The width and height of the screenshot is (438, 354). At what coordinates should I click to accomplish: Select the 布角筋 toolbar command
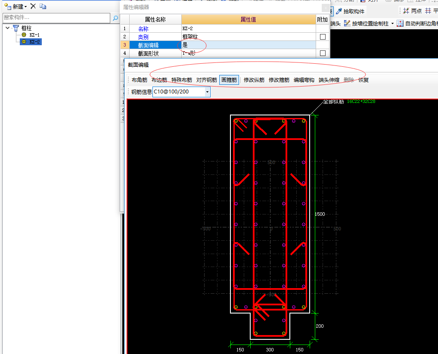click(140, 80)
